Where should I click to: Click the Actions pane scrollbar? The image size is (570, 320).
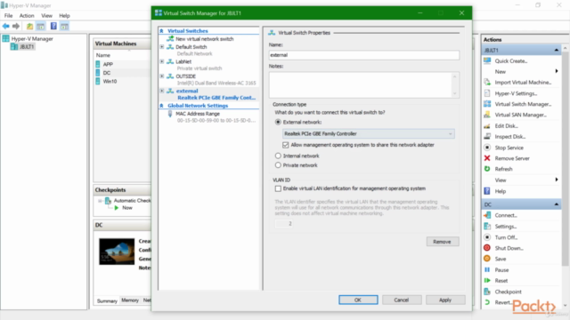coord(565,160)
